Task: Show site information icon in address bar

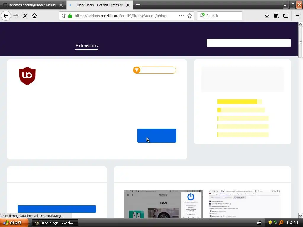Action: pos(64,16)
